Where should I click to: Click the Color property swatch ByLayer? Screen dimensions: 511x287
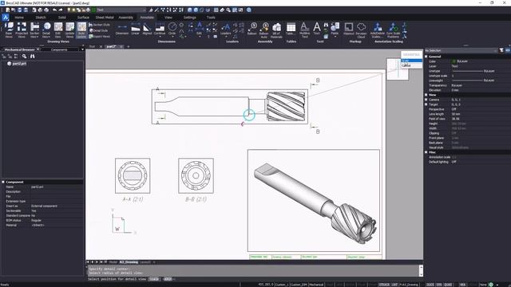(454, 61)
